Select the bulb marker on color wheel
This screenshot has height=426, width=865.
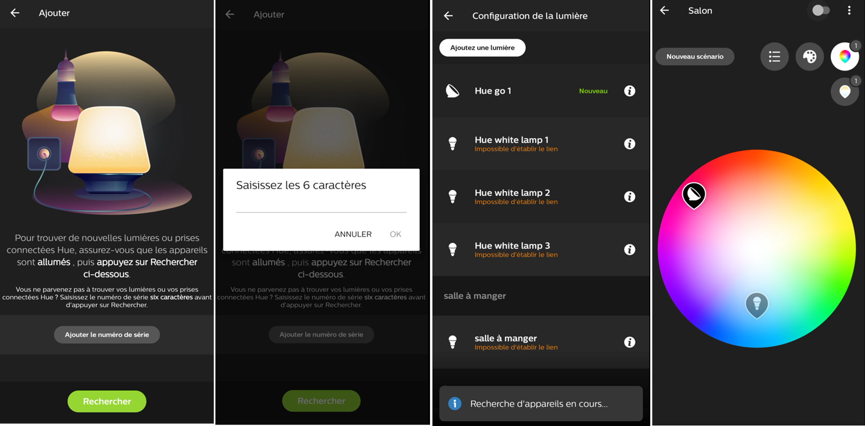coord(757,305)
